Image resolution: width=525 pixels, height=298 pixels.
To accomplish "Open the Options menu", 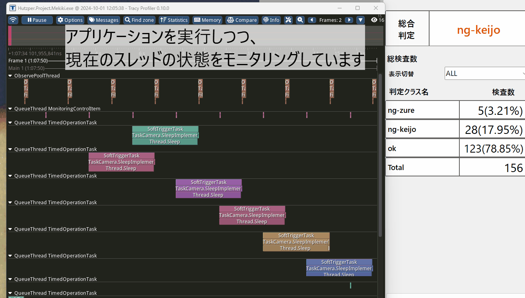I will tap(70, 20).
